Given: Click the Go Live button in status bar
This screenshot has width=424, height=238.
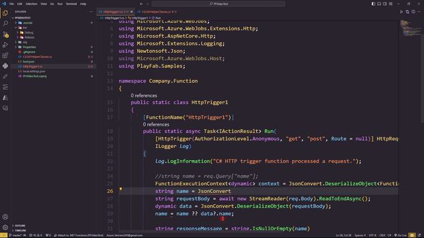Looking at the screenshot, I should (x=400, y=235).
